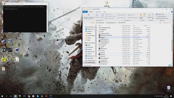Sort by the Name (Имя) column header
Image resolution: width=174 pixels, height=98 pixels.
click(x=100, y=26)
